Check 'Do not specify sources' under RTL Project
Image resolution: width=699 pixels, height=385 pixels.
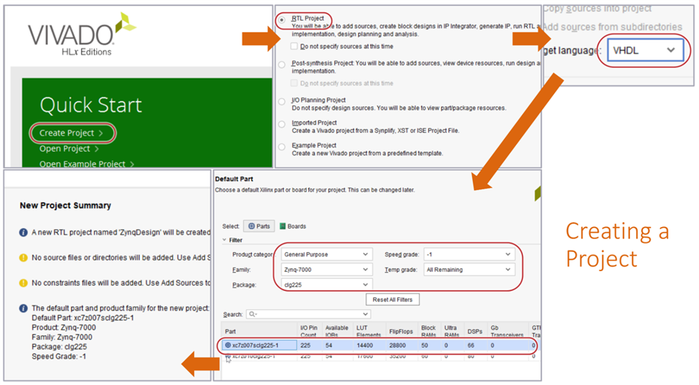(x=294, y=46)
